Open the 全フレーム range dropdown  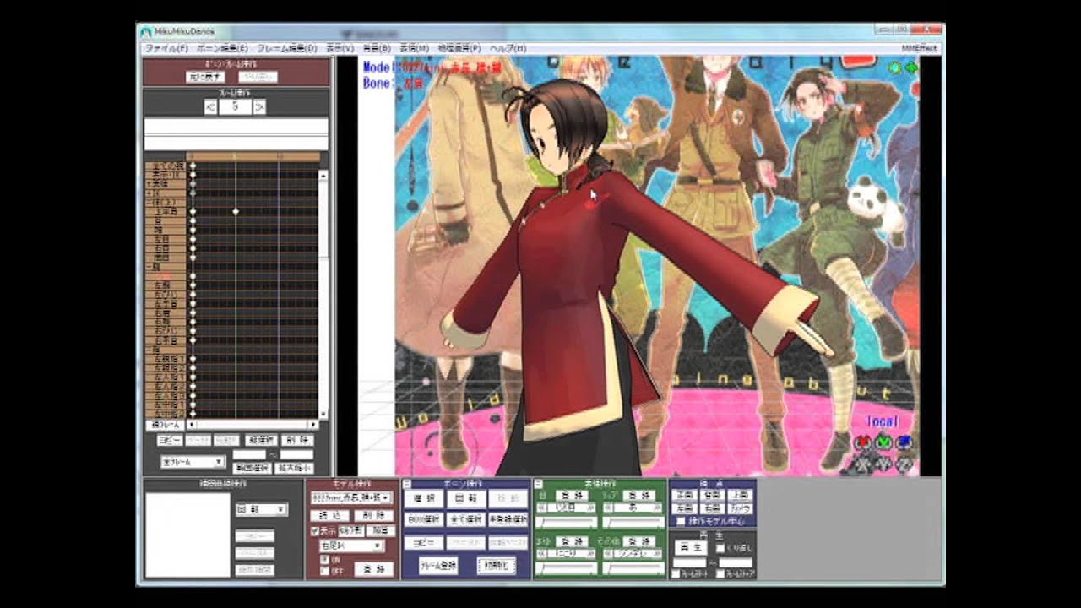point(193,462)
